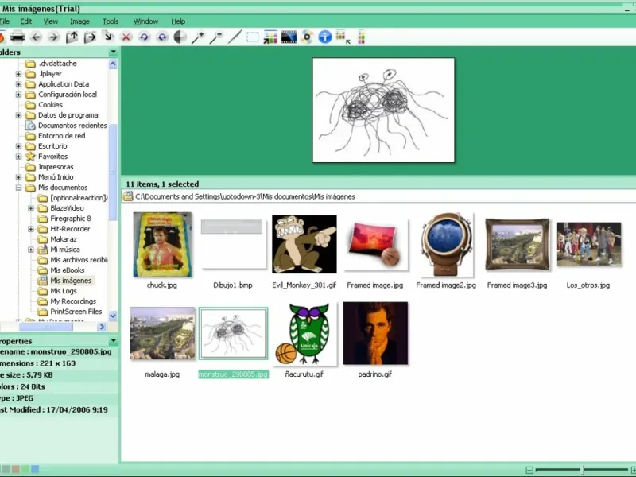The height and width of the screenshot is (477, 636).
Task: Click the colored thumbnails grid icon
Action: pyautogui.click(x=270, y=37)
